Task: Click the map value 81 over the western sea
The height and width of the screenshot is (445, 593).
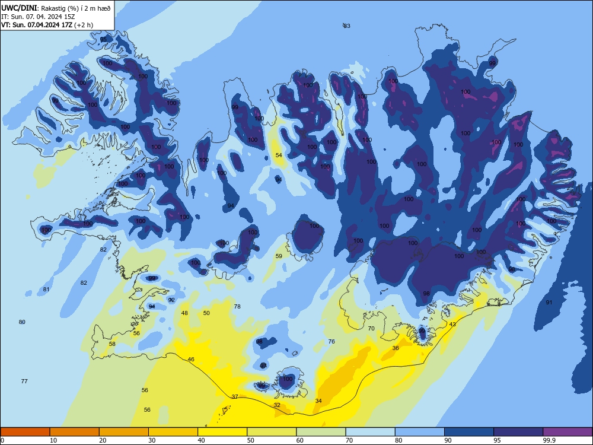Action: (x=46, y=289)
